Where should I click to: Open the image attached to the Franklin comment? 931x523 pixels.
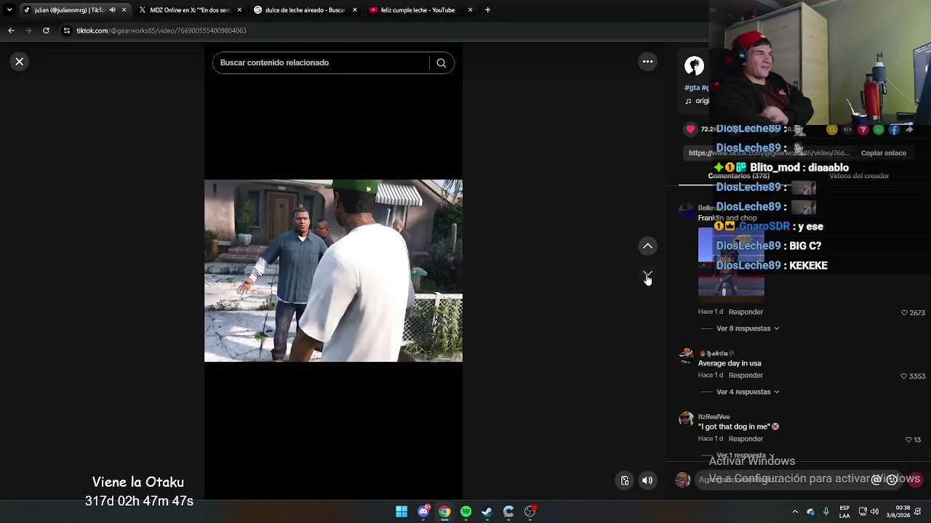731,263
